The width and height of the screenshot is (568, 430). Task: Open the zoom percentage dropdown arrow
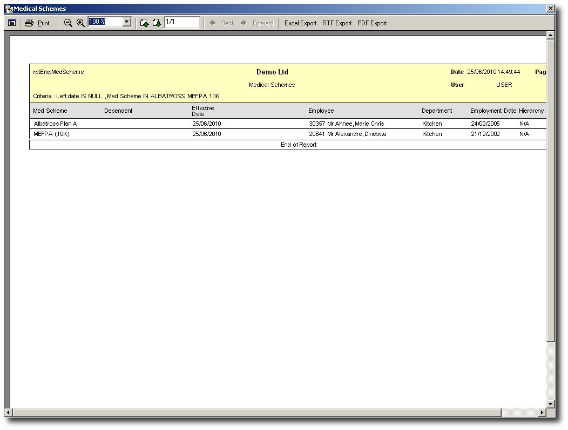tap(127, 22)
